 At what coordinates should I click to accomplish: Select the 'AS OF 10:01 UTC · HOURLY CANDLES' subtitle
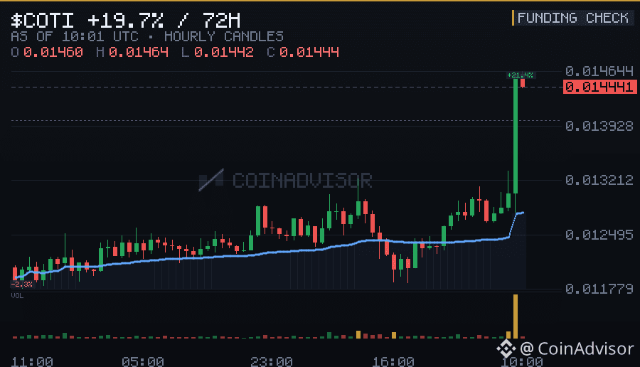[147, 37]
